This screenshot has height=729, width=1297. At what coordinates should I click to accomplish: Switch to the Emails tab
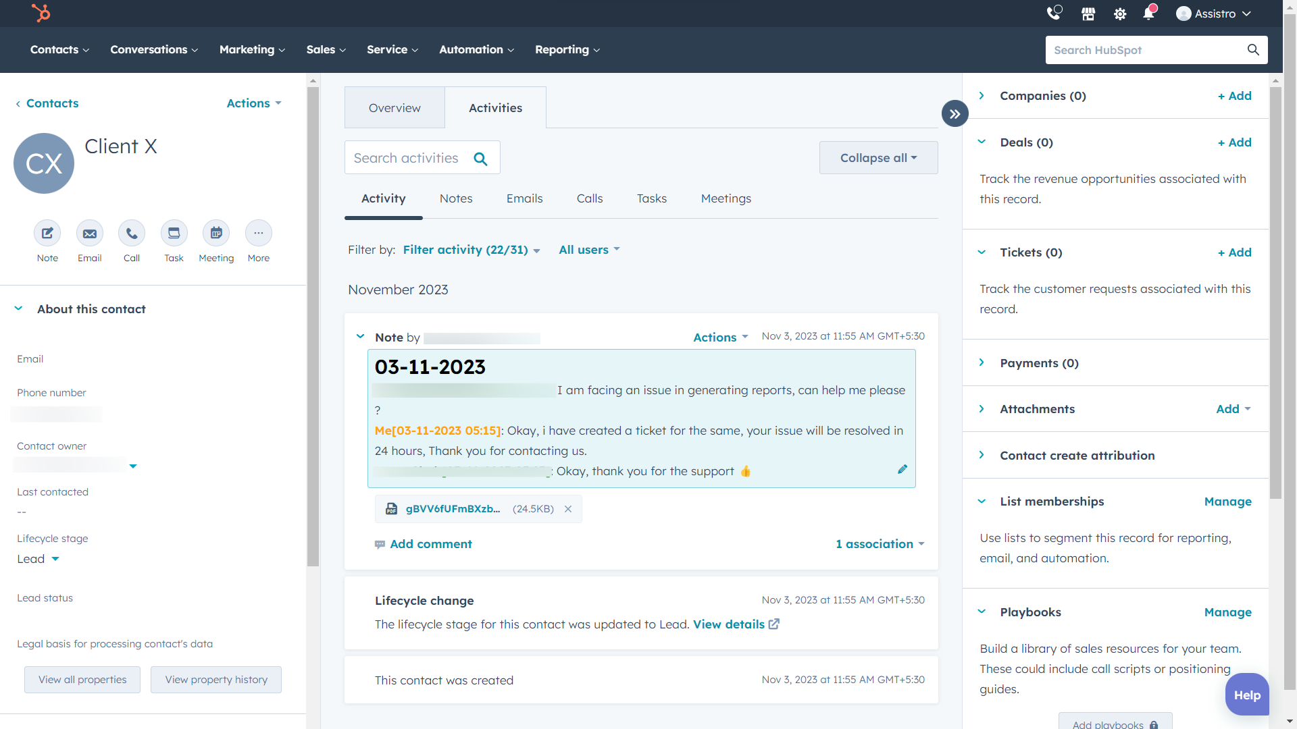[x=524, y=198]
